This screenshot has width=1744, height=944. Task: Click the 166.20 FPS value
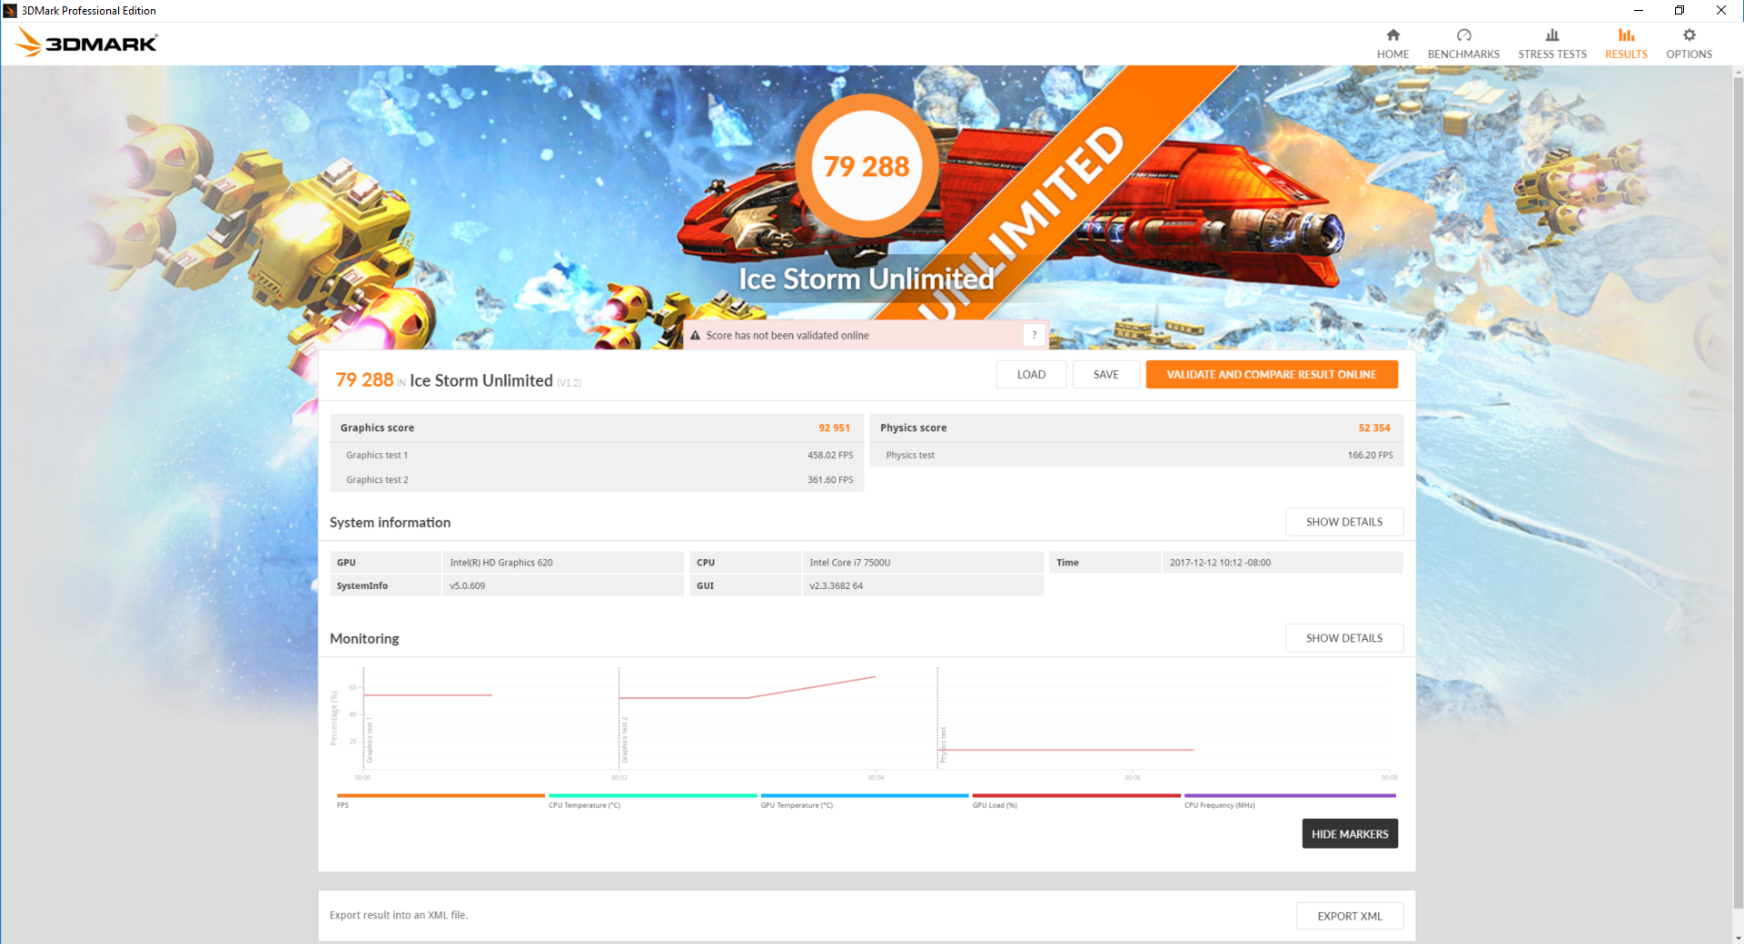pos(1370,455)
